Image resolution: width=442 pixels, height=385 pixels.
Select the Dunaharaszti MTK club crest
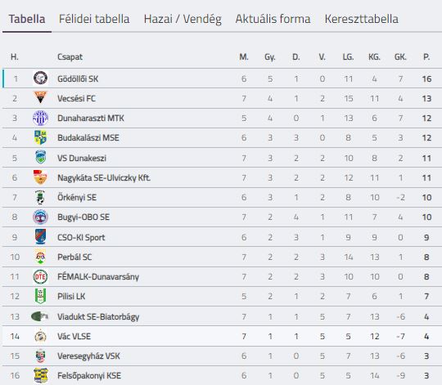tap(40, 118)
